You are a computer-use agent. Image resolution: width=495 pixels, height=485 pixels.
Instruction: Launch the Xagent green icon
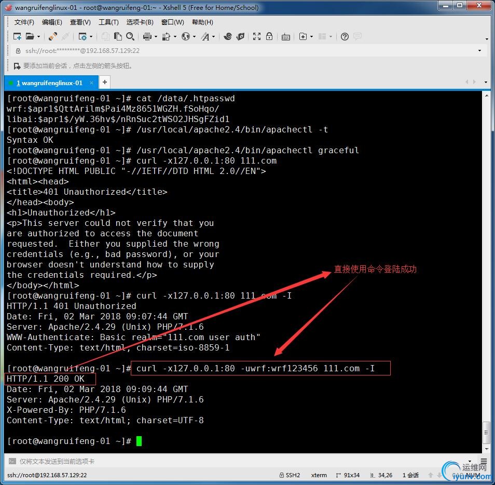click(240, 37)
